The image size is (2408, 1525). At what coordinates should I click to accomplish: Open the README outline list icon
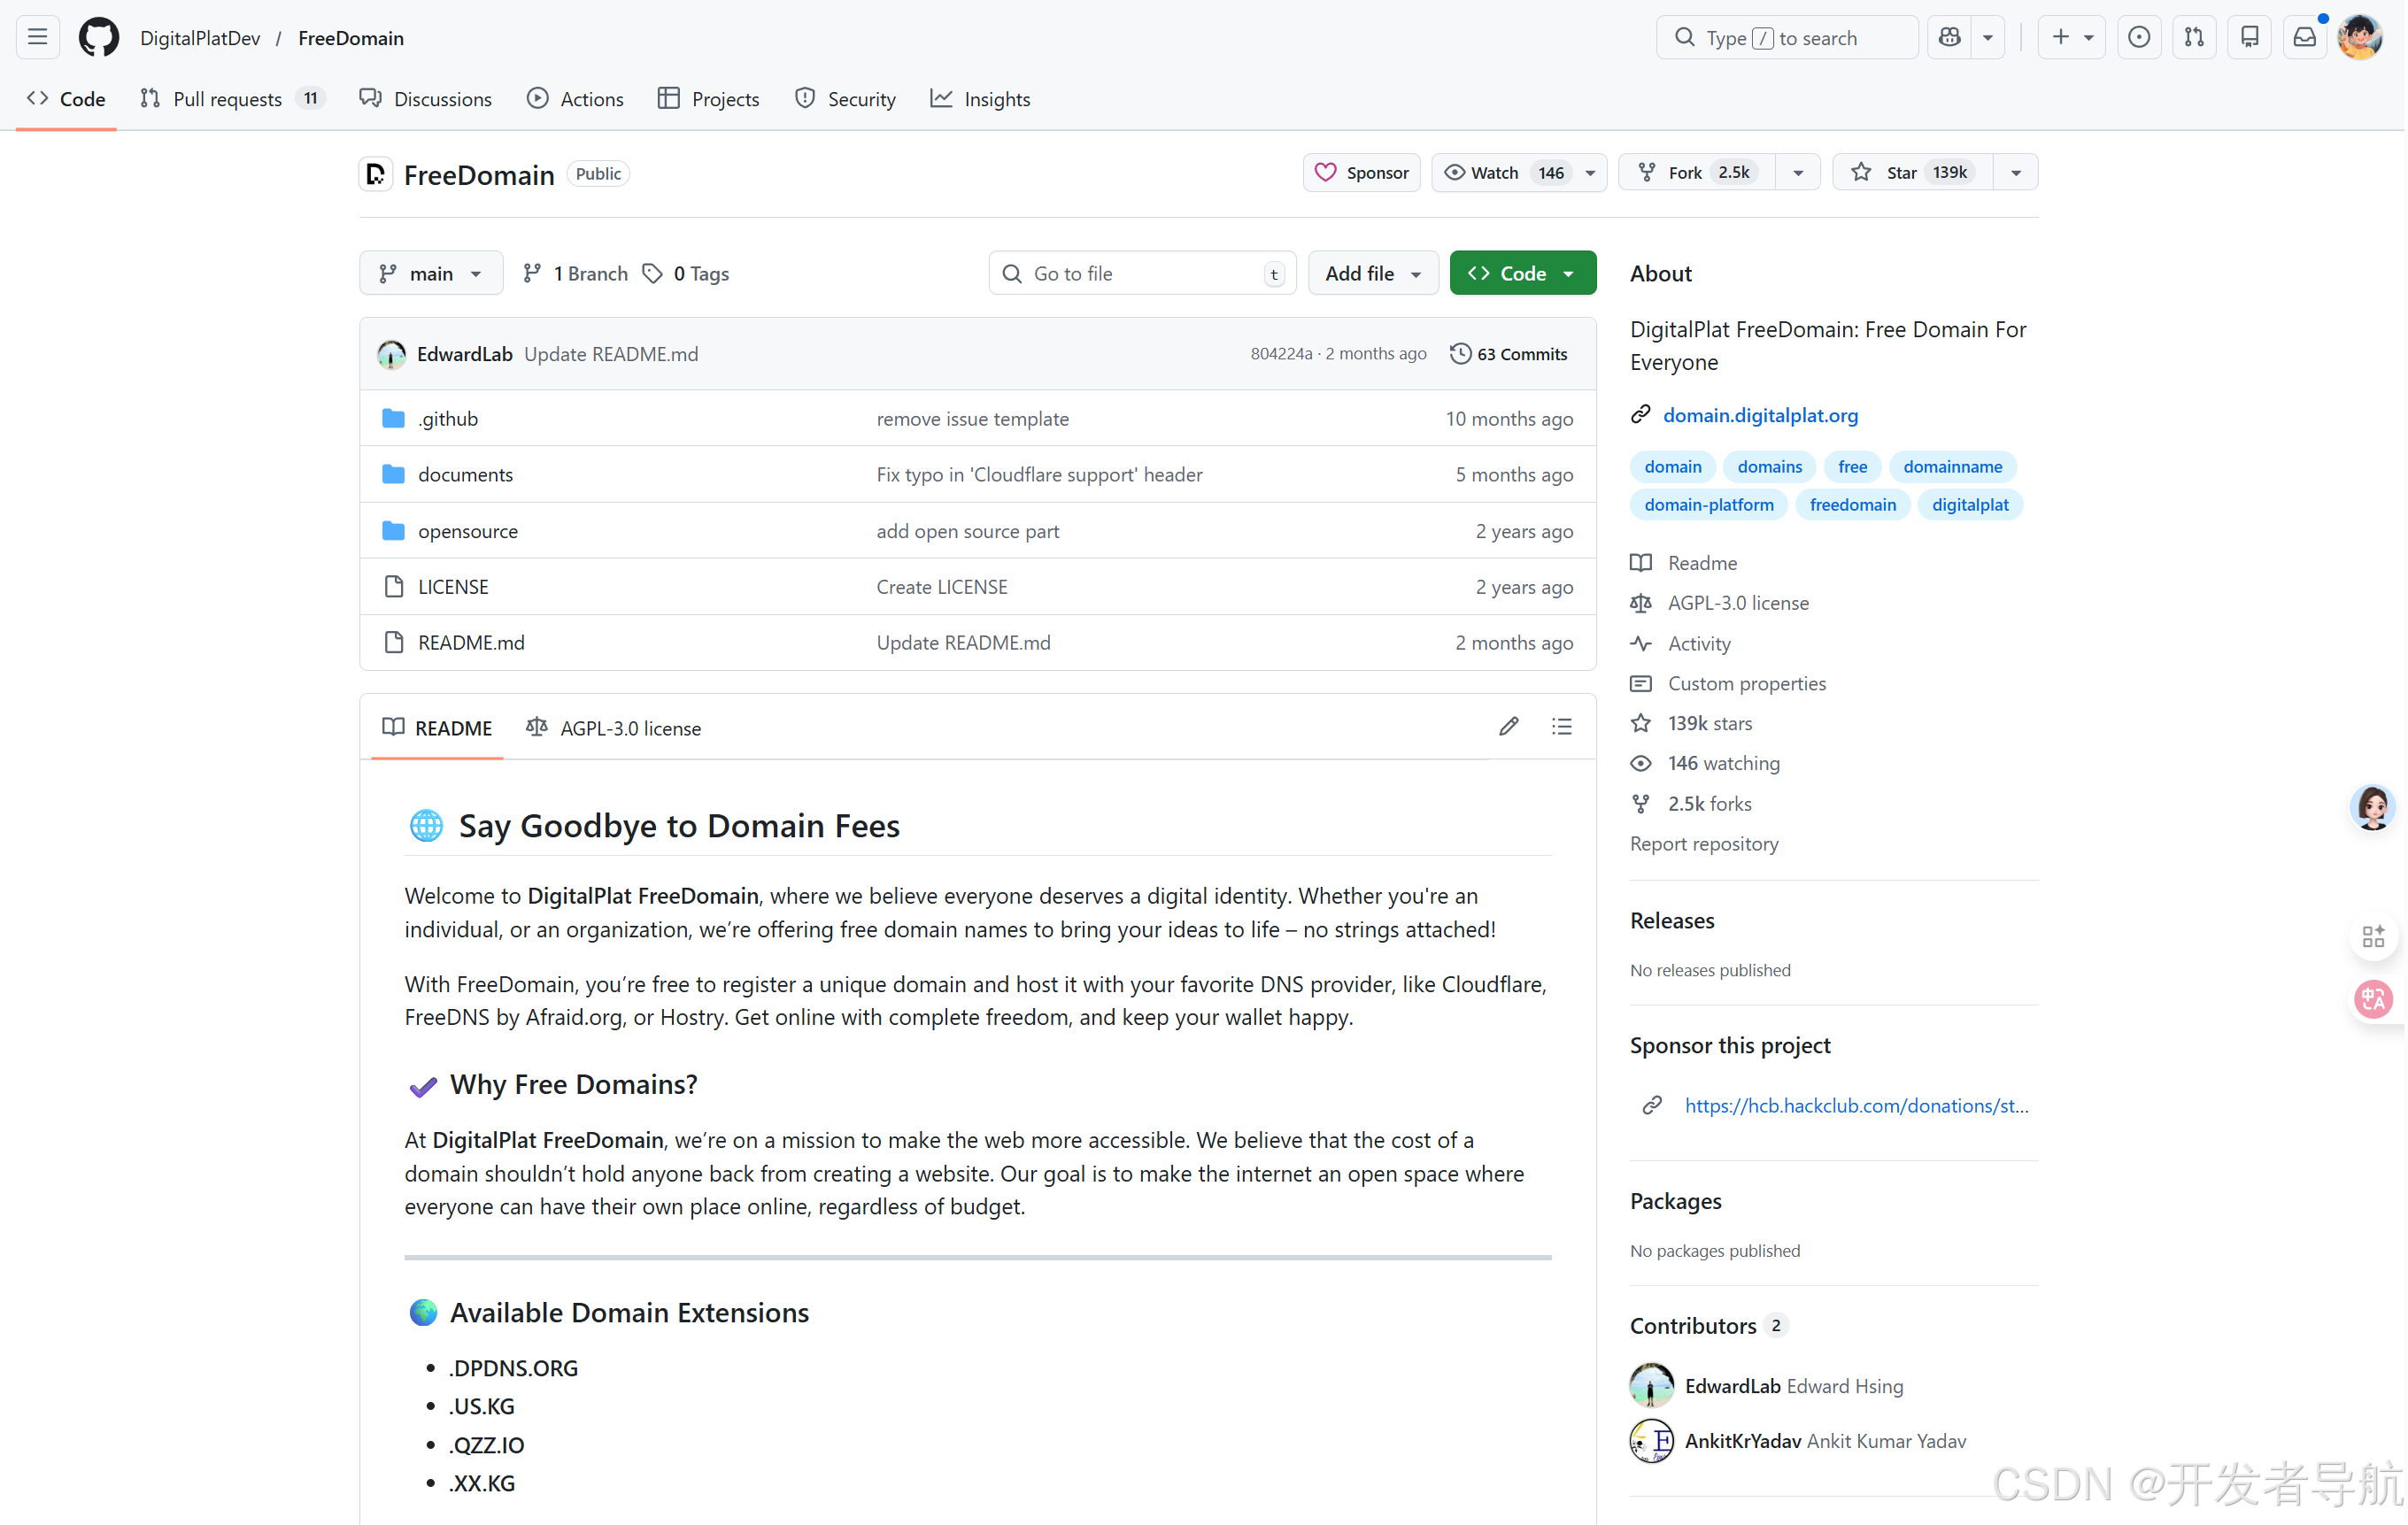pos(1561,727)
